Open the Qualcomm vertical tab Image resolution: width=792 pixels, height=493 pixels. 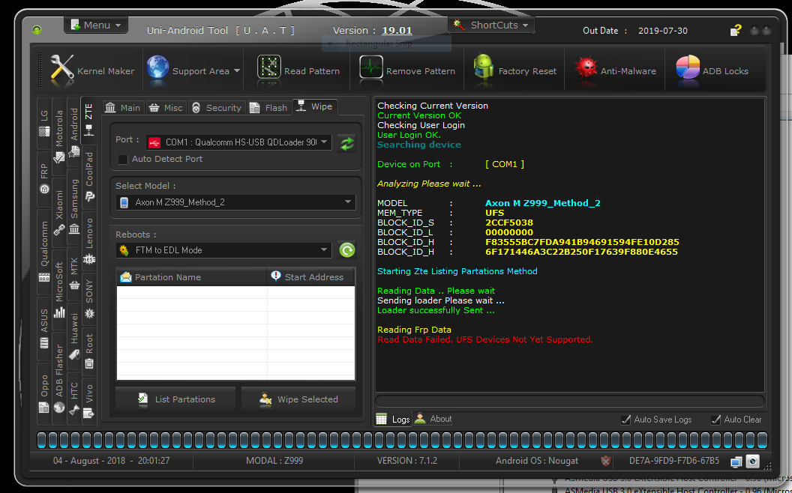[44, 252]
